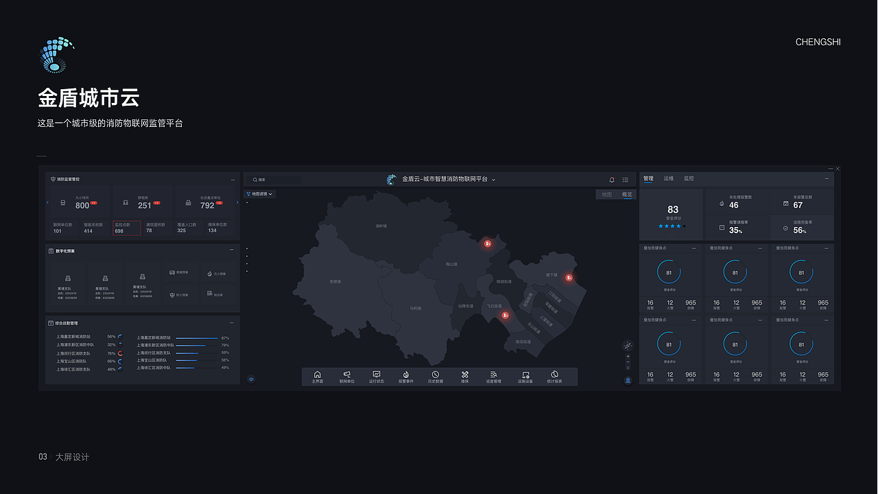Viewport: 878px width, 494px height.
Task: Select the 马屿镇 region on the map
Action: (415, 308)
